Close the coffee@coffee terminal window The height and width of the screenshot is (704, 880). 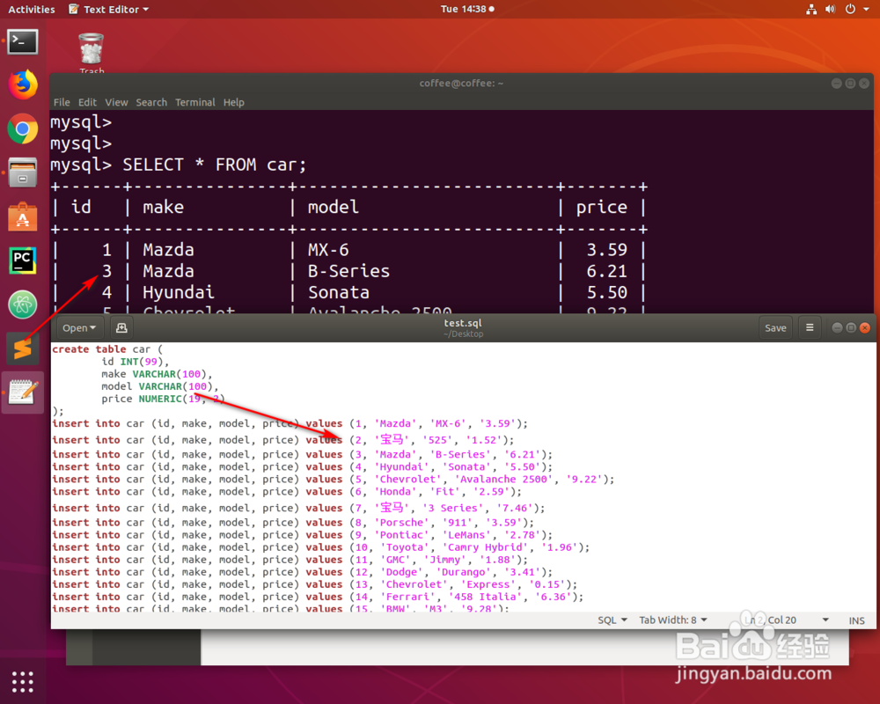[x=864, y=83]
